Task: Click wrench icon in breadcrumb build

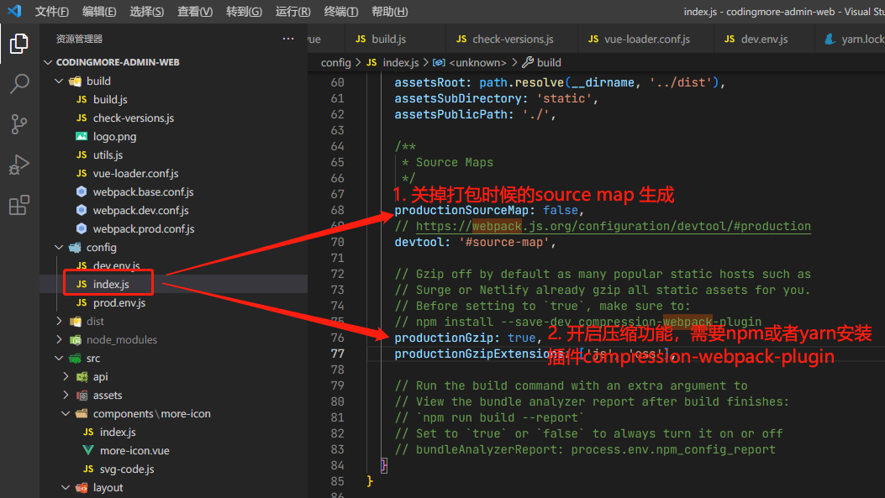Action: click(528, 62)
